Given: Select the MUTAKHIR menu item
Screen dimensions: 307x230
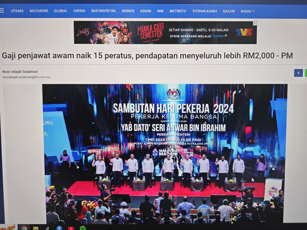Looking at the screenshot, I should click(x=39, y=11).
